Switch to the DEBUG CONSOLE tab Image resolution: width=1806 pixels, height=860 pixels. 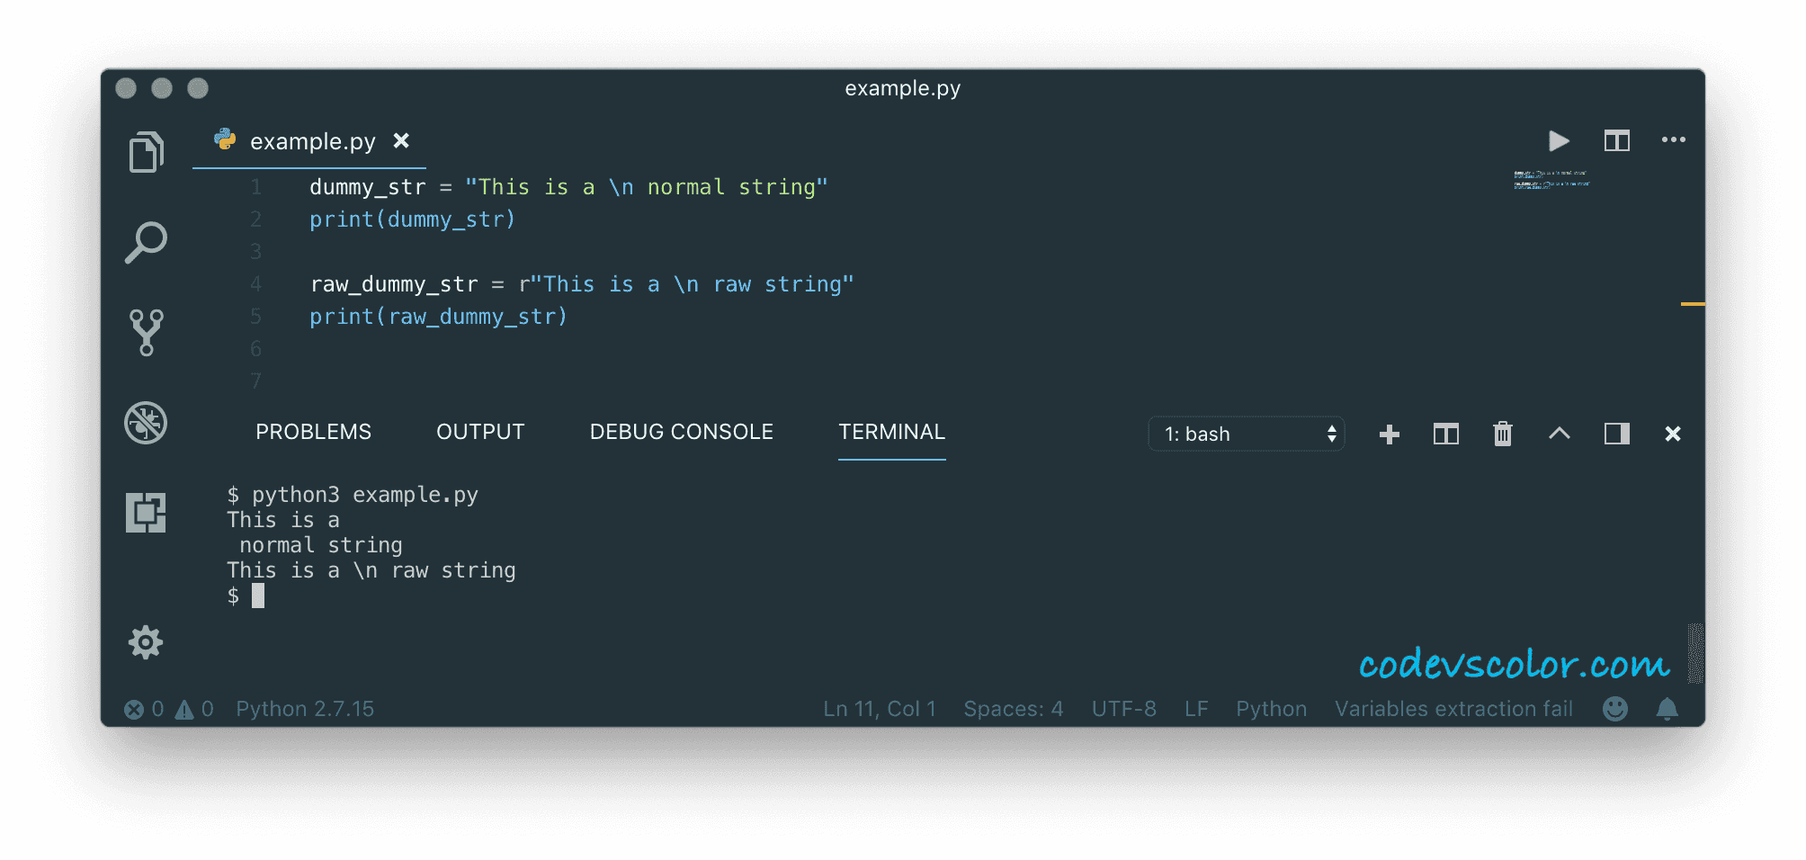[681, 432]
